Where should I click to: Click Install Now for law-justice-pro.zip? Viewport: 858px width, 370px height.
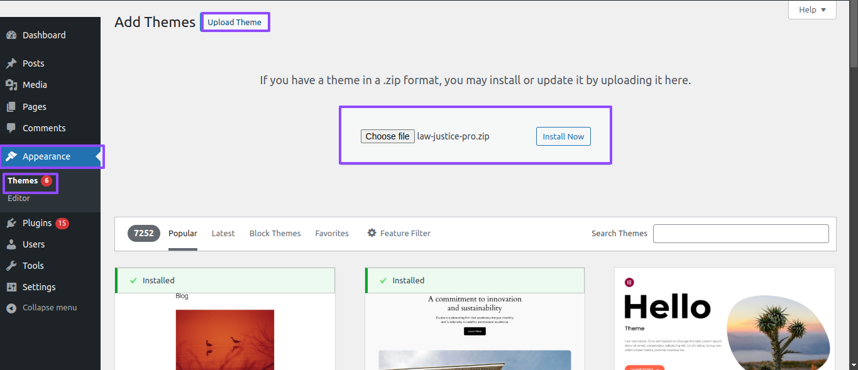pos(563,136)
